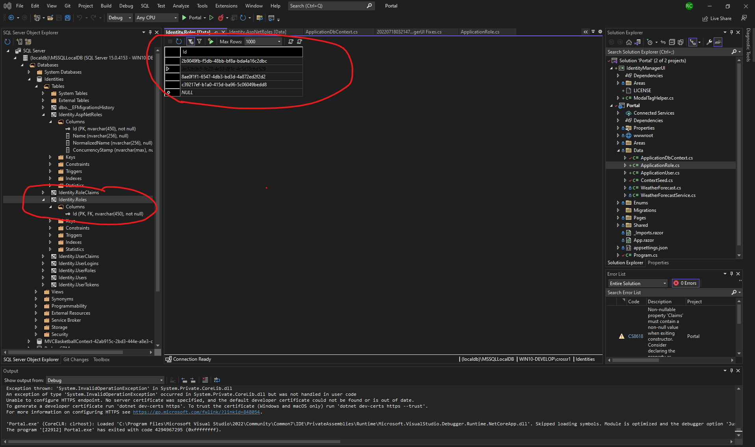Open the Any CPU platform dropdown
This screenshot has height=447, width=755.
[x=157, y=18]
